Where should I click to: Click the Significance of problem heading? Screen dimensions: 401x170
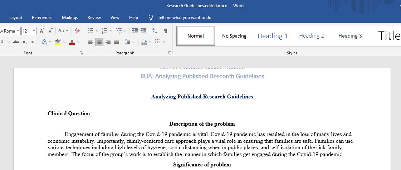click(x=202, y=165)
